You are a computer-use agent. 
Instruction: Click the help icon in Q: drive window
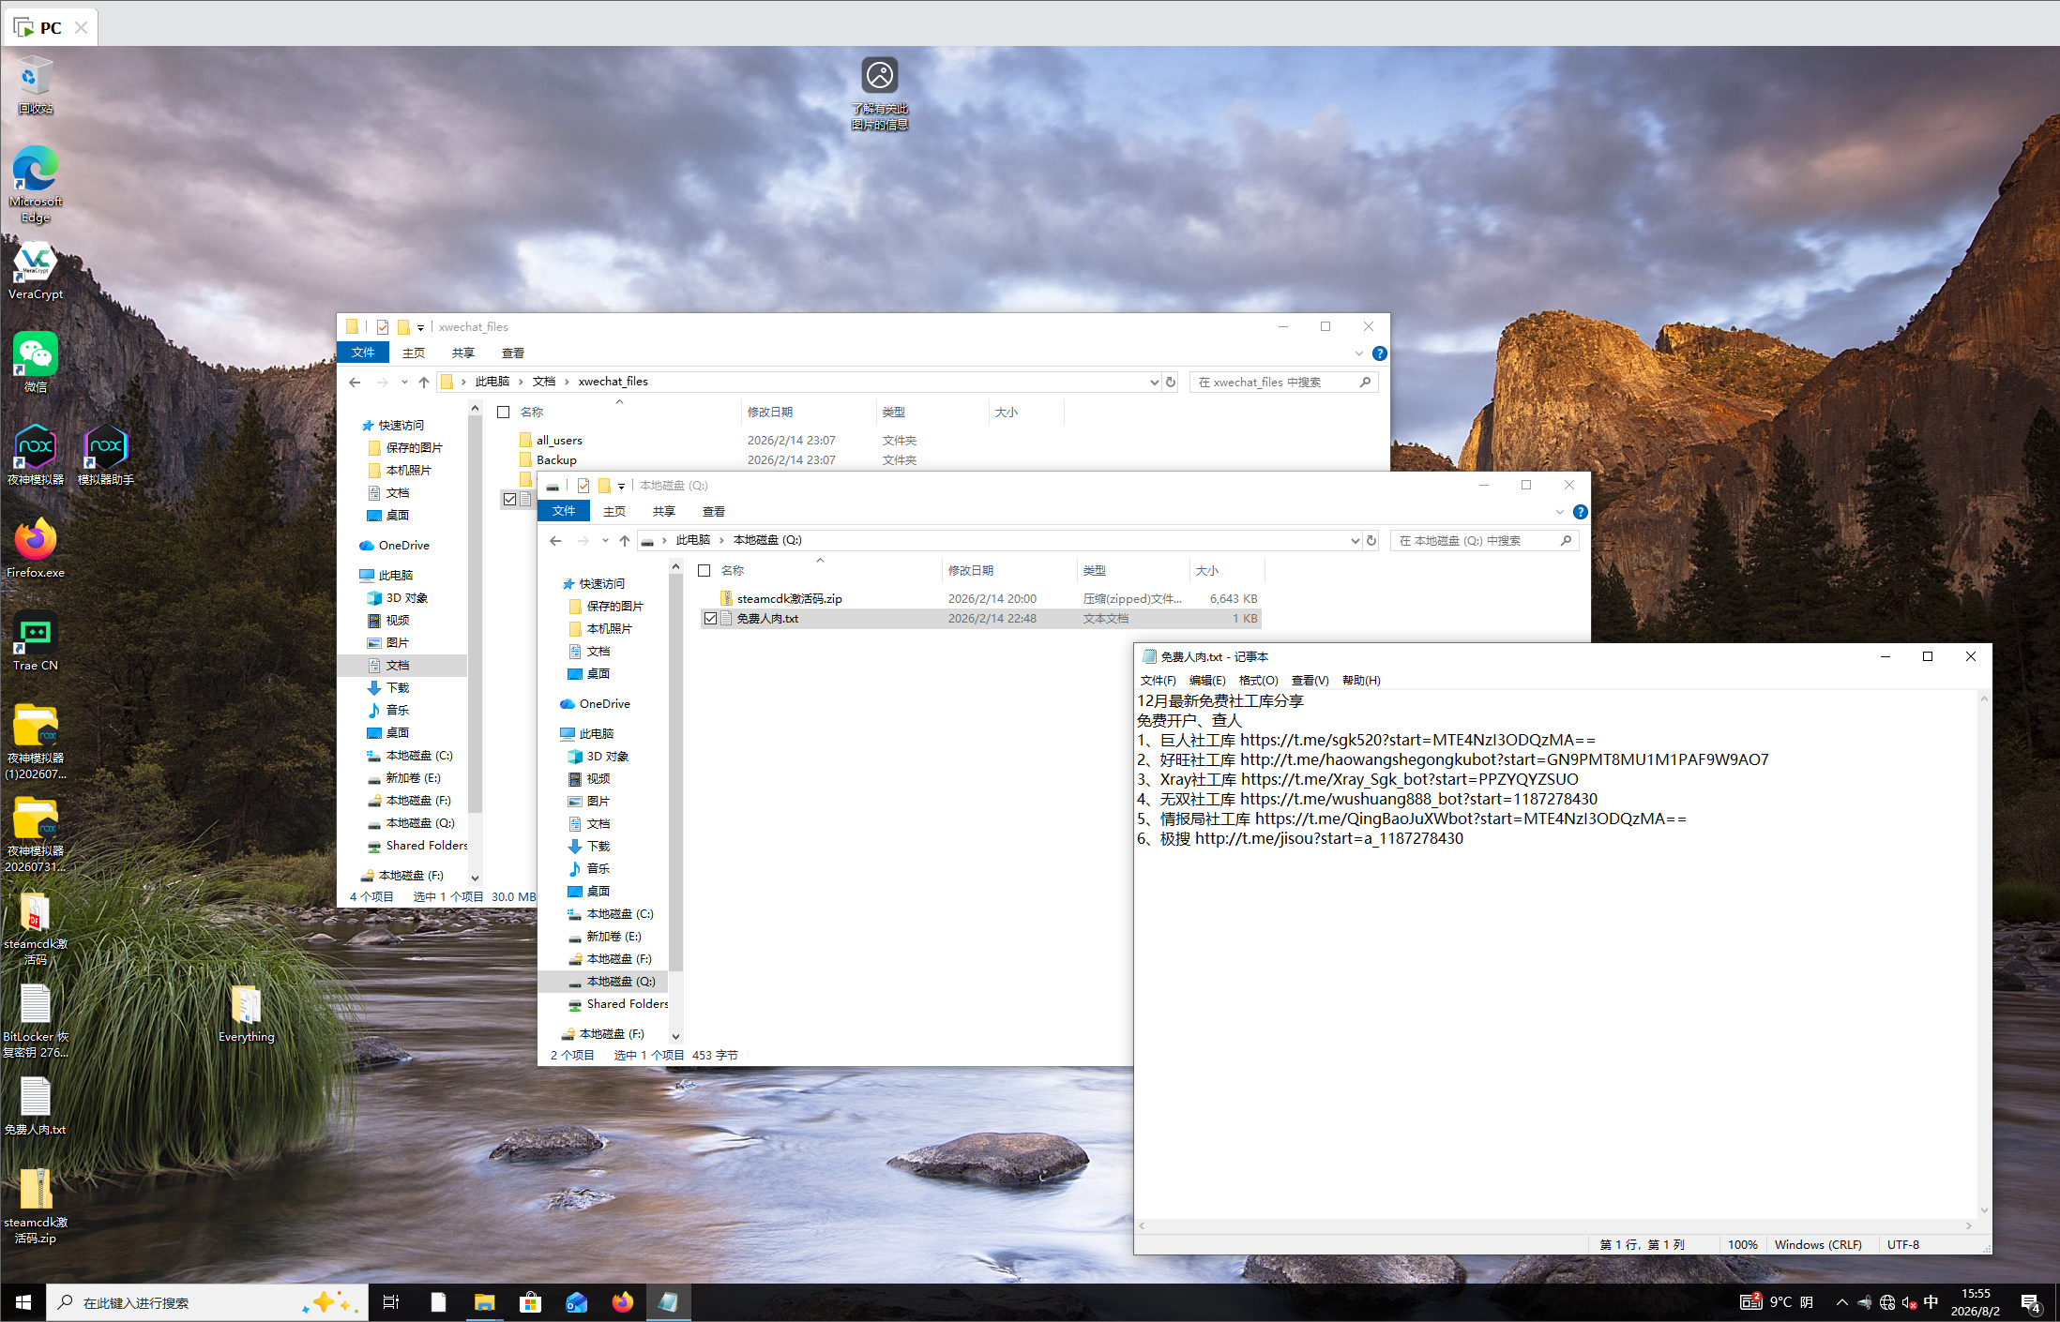1581,512
